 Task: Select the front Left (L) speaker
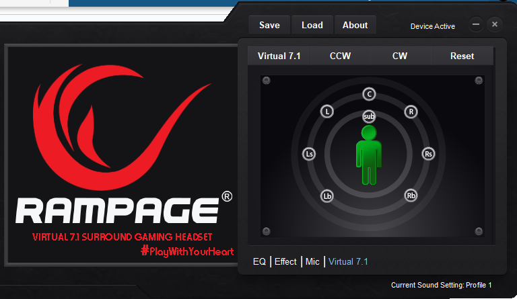pos(327,112)
